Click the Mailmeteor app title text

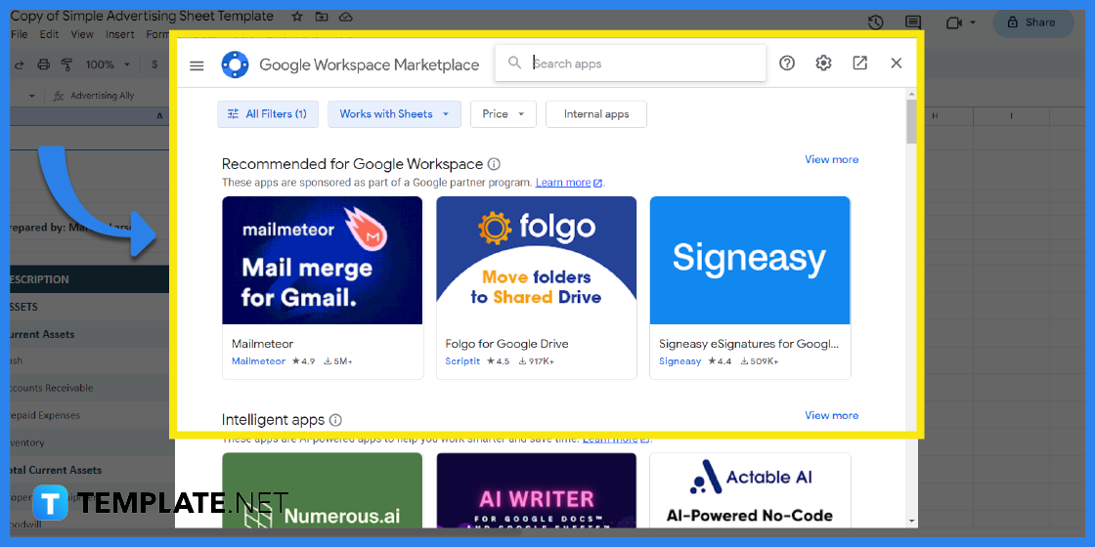[263, 344]
